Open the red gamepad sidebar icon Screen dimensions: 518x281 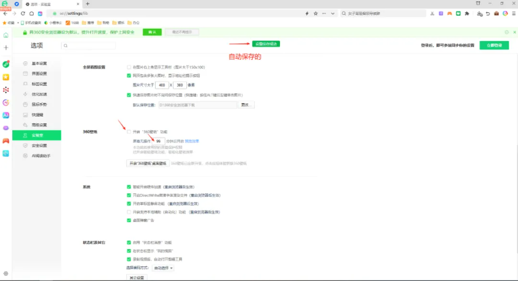(6, 140)
